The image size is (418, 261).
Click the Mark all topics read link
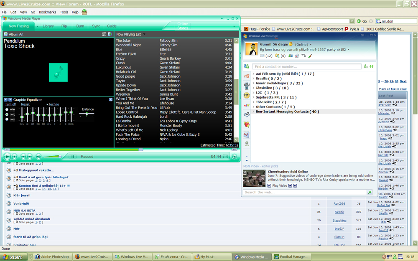393,89
